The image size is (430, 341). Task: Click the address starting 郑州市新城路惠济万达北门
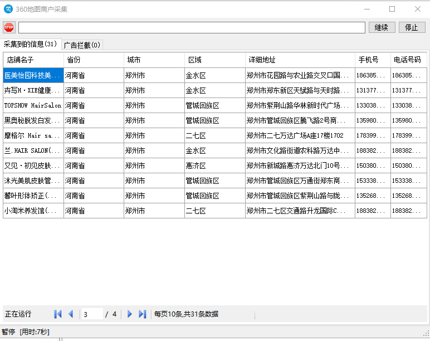click(300, 165)
